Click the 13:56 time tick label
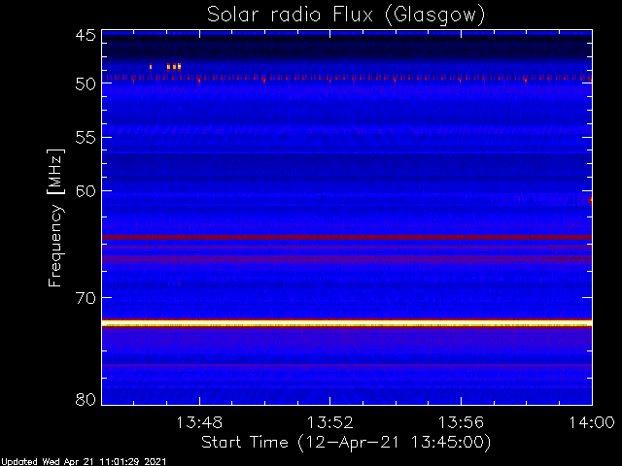Screen dimensions: 622x466 461,422
